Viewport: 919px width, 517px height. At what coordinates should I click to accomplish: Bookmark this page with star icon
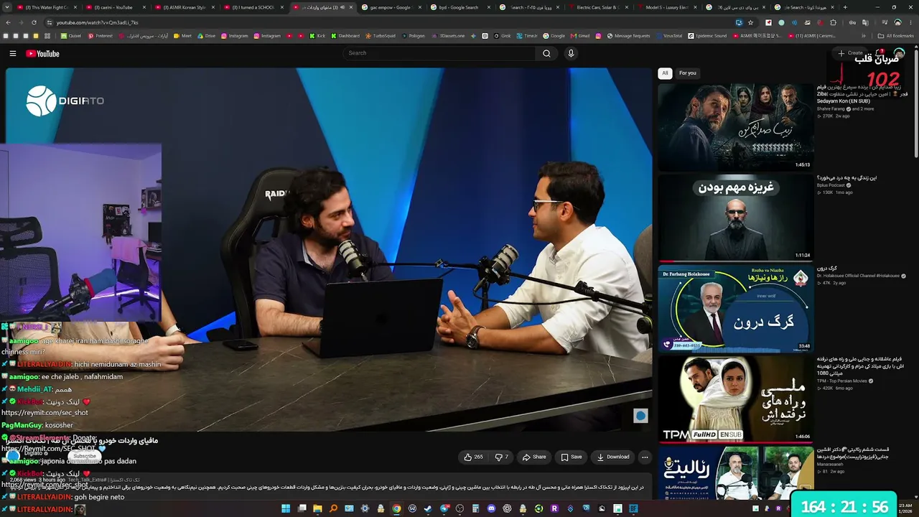(x=750, y=23)
